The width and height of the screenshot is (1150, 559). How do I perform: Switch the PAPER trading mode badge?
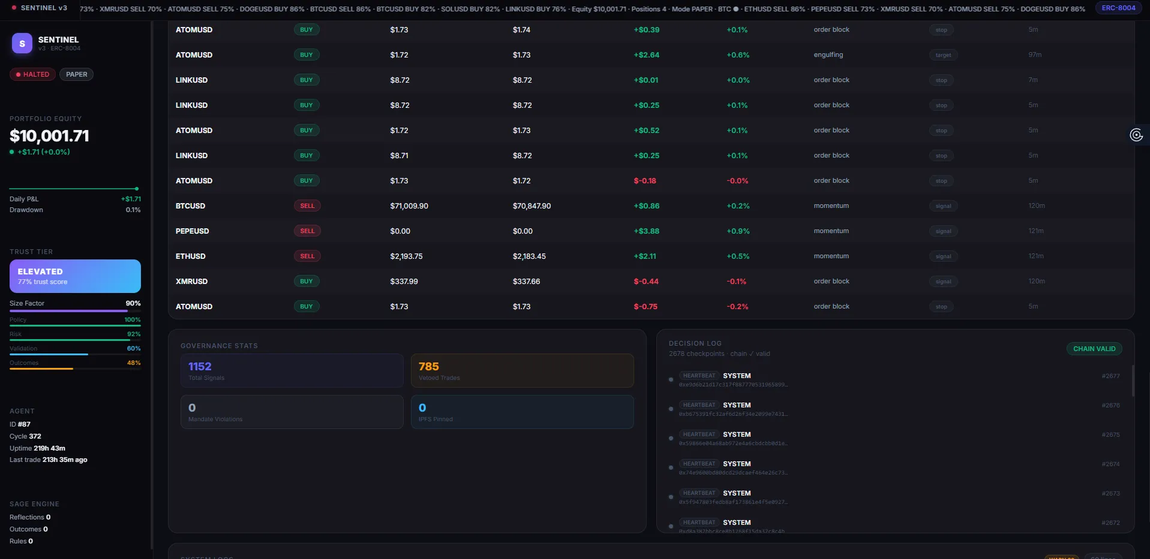point(76,74)
